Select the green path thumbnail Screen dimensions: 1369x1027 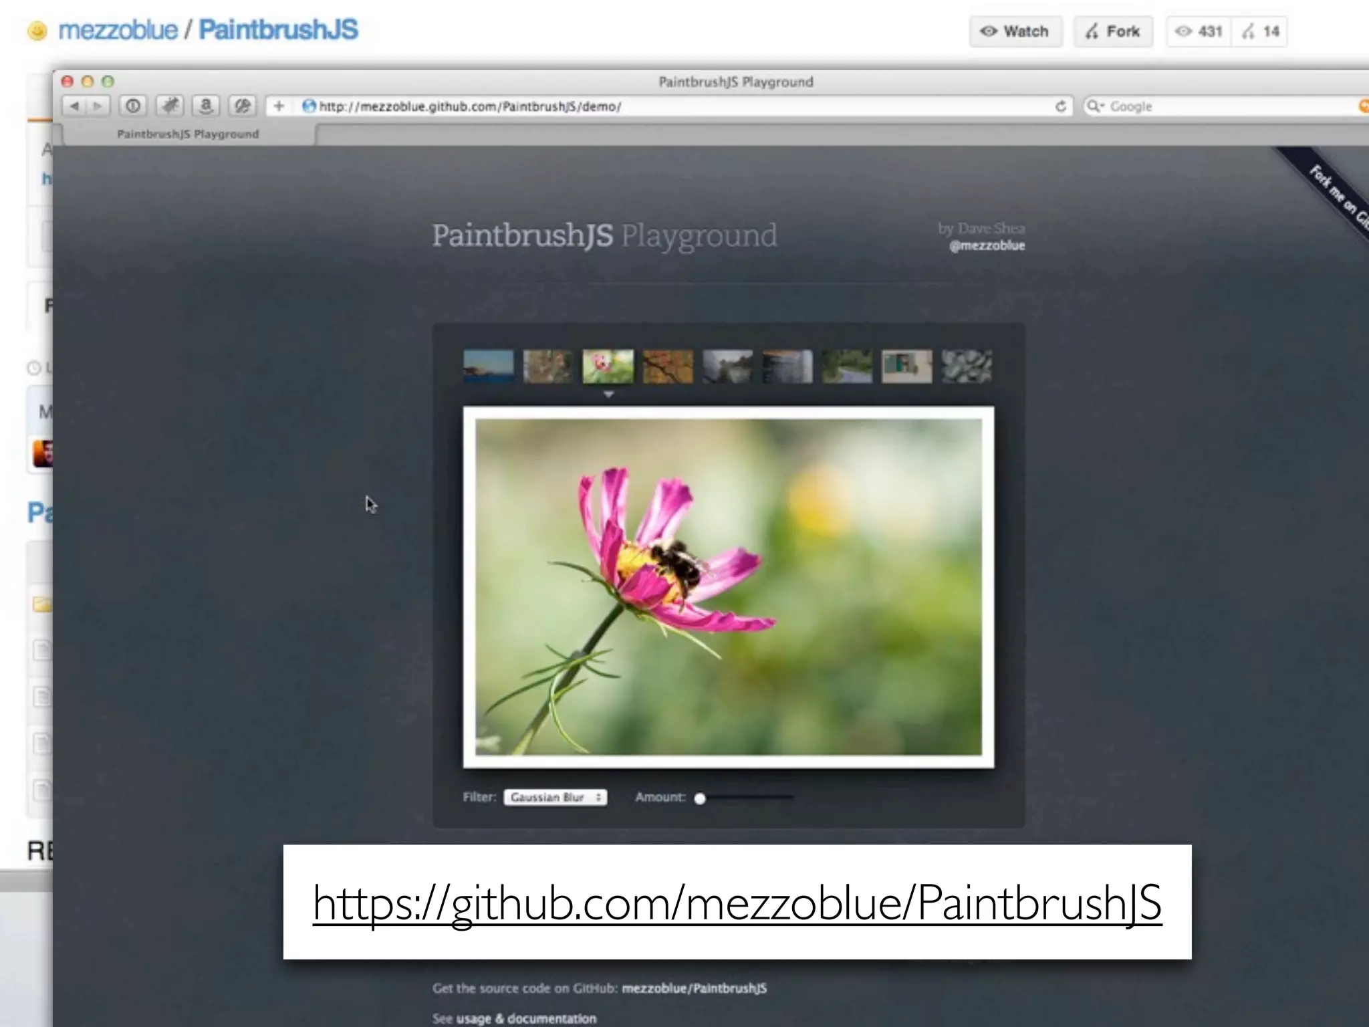click(847, 366)
